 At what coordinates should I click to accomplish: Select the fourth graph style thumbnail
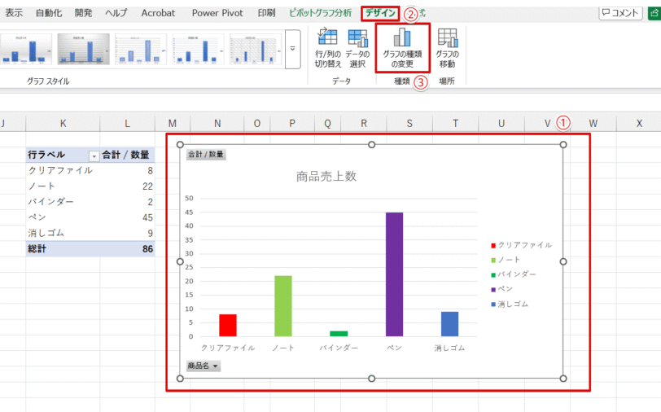tap(198, 50)
